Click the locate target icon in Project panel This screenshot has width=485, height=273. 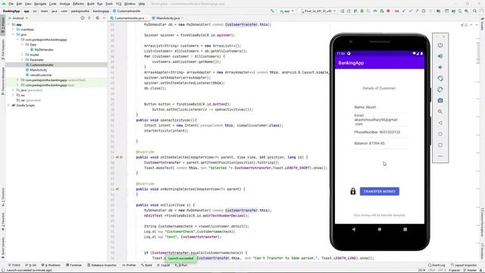[83, 18]
